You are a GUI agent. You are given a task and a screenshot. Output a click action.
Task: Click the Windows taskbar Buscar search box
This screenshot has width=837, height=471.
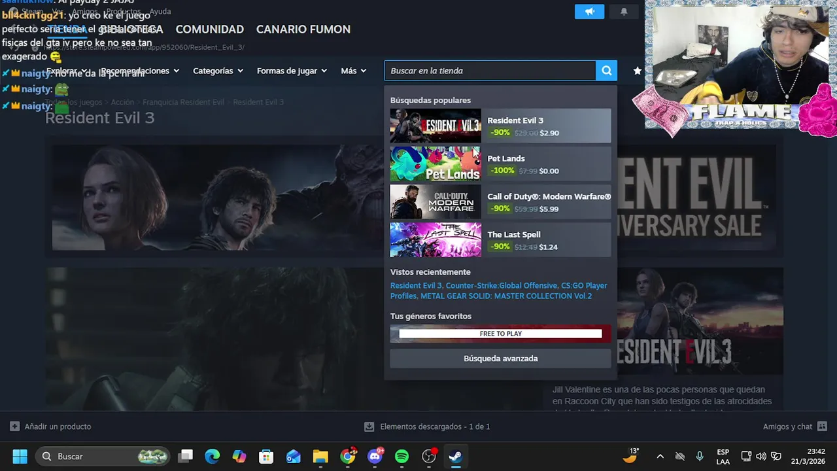pyautogui.click(x=103, y=456)
